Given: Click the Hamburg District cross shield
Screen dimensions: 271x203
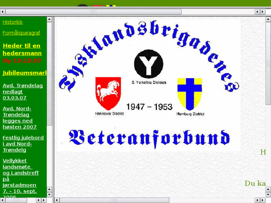Looking at the screenshot, I should pos(190,94).
